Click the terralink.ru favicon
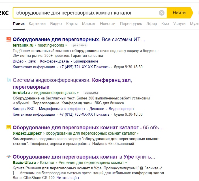Image resolution: width=199 pixels, height=181 pixels. point(8,39)
